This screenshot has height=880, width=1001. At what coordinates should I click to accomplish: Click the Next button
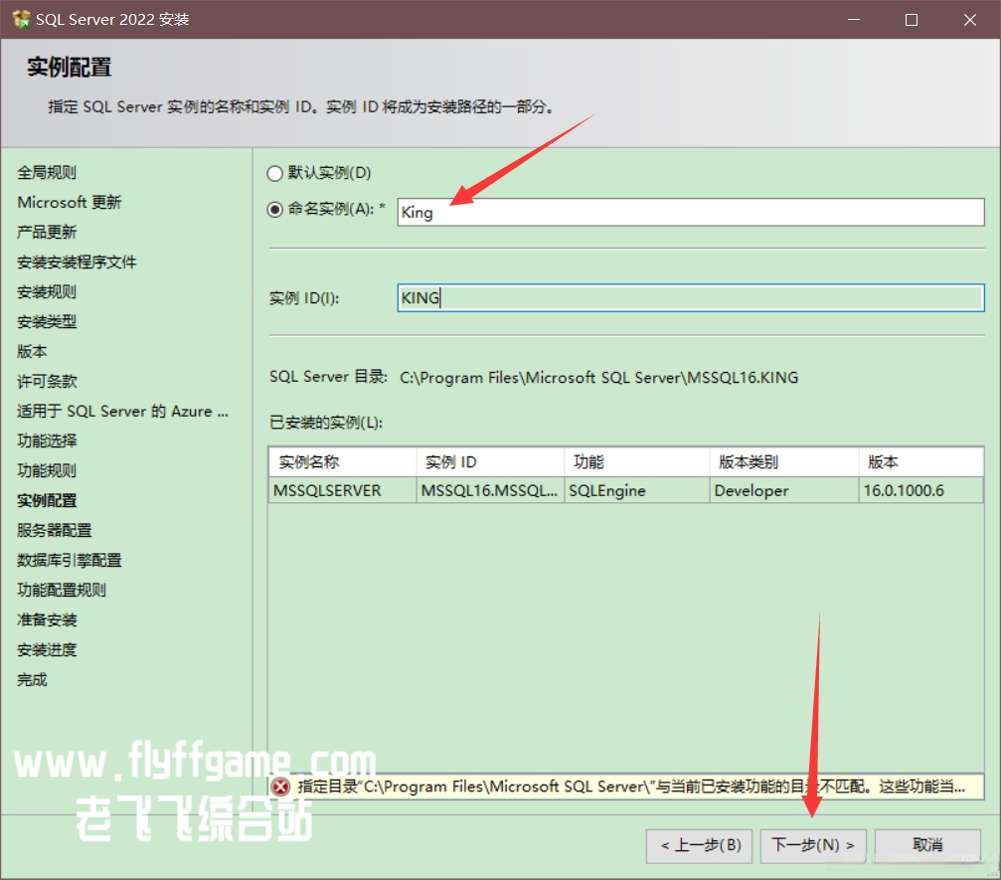813,845
